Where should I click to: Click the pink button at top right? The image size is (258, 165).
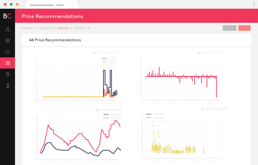pos(244,28)
